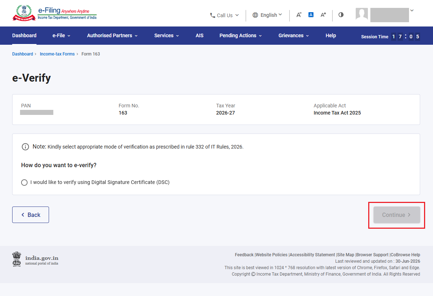Click the increase font size icon
This screenshot has height=296, width=433.
(x=323, y=15)
